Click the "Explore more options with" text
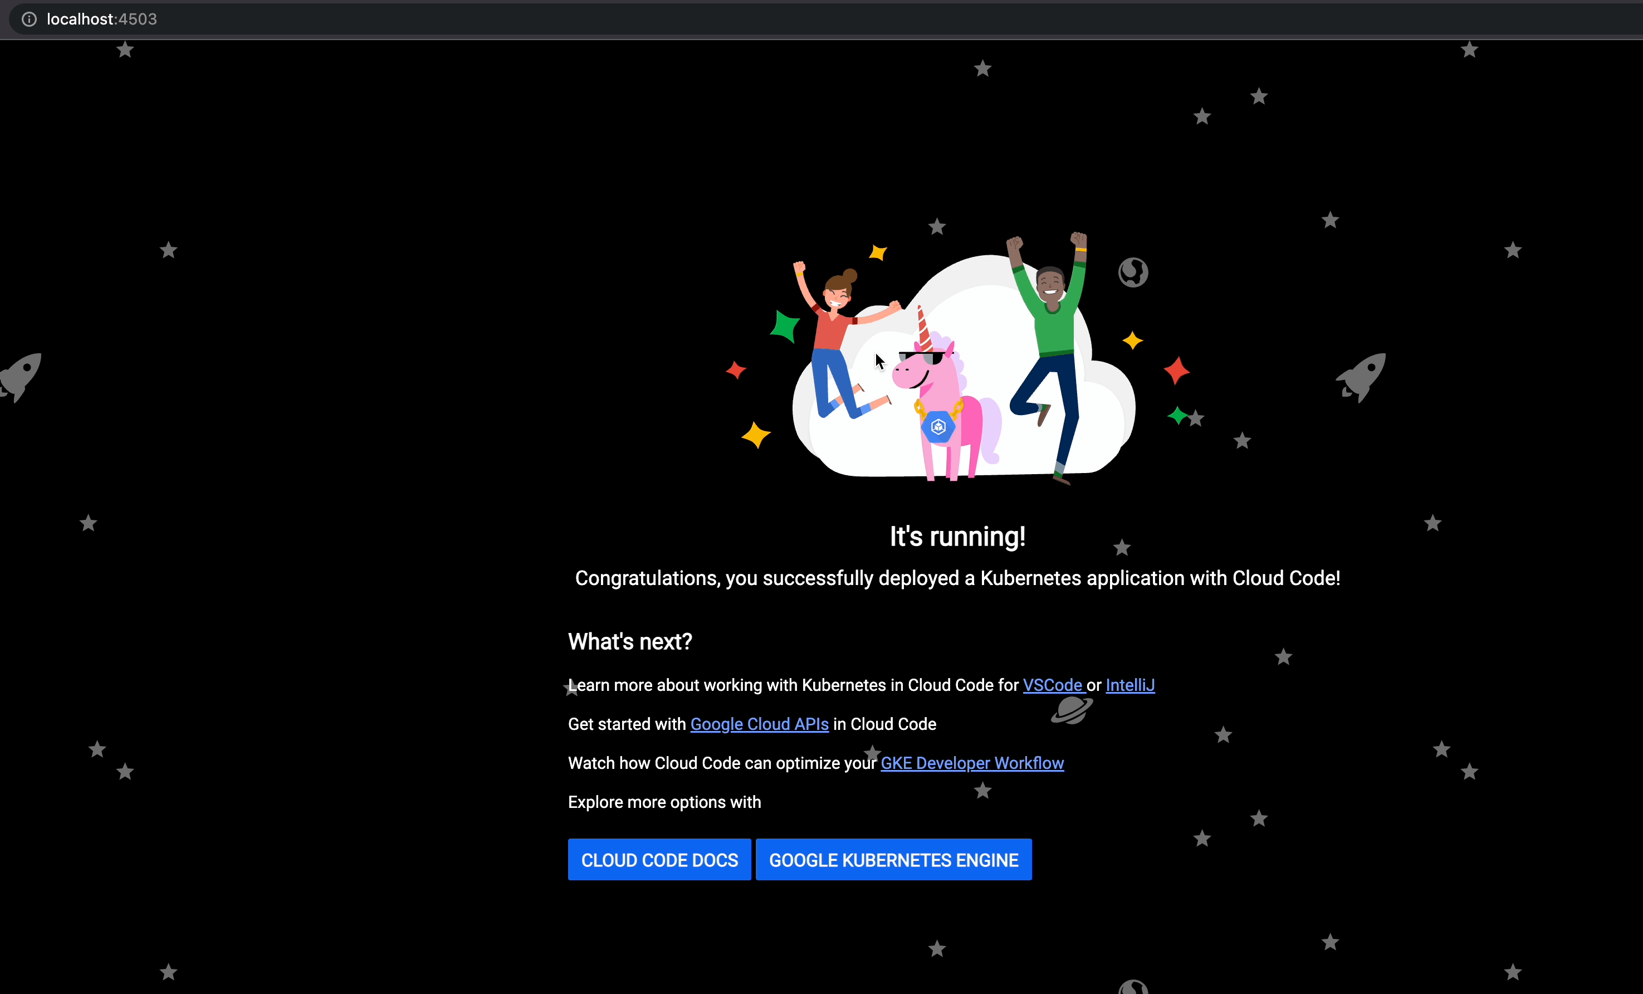Screen dimensions: 1643x994 point(665,802)
